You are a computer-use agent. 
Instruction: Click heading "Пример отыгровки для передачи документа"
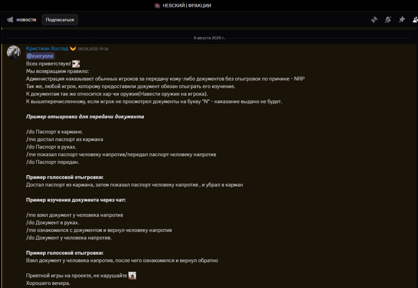pos(85,116)
